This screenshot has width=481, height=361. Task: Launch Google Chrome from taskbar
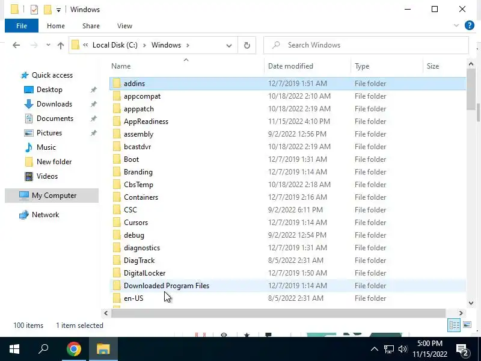[73, 349]
